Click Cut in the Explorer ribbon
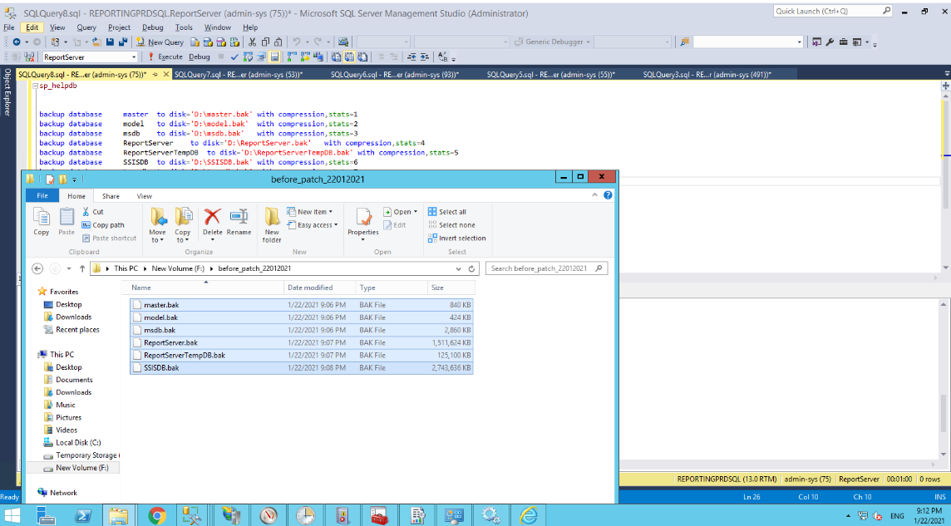The width and height of the screenshot is (951, 526). pyautogui.click(x=92, y=212)
